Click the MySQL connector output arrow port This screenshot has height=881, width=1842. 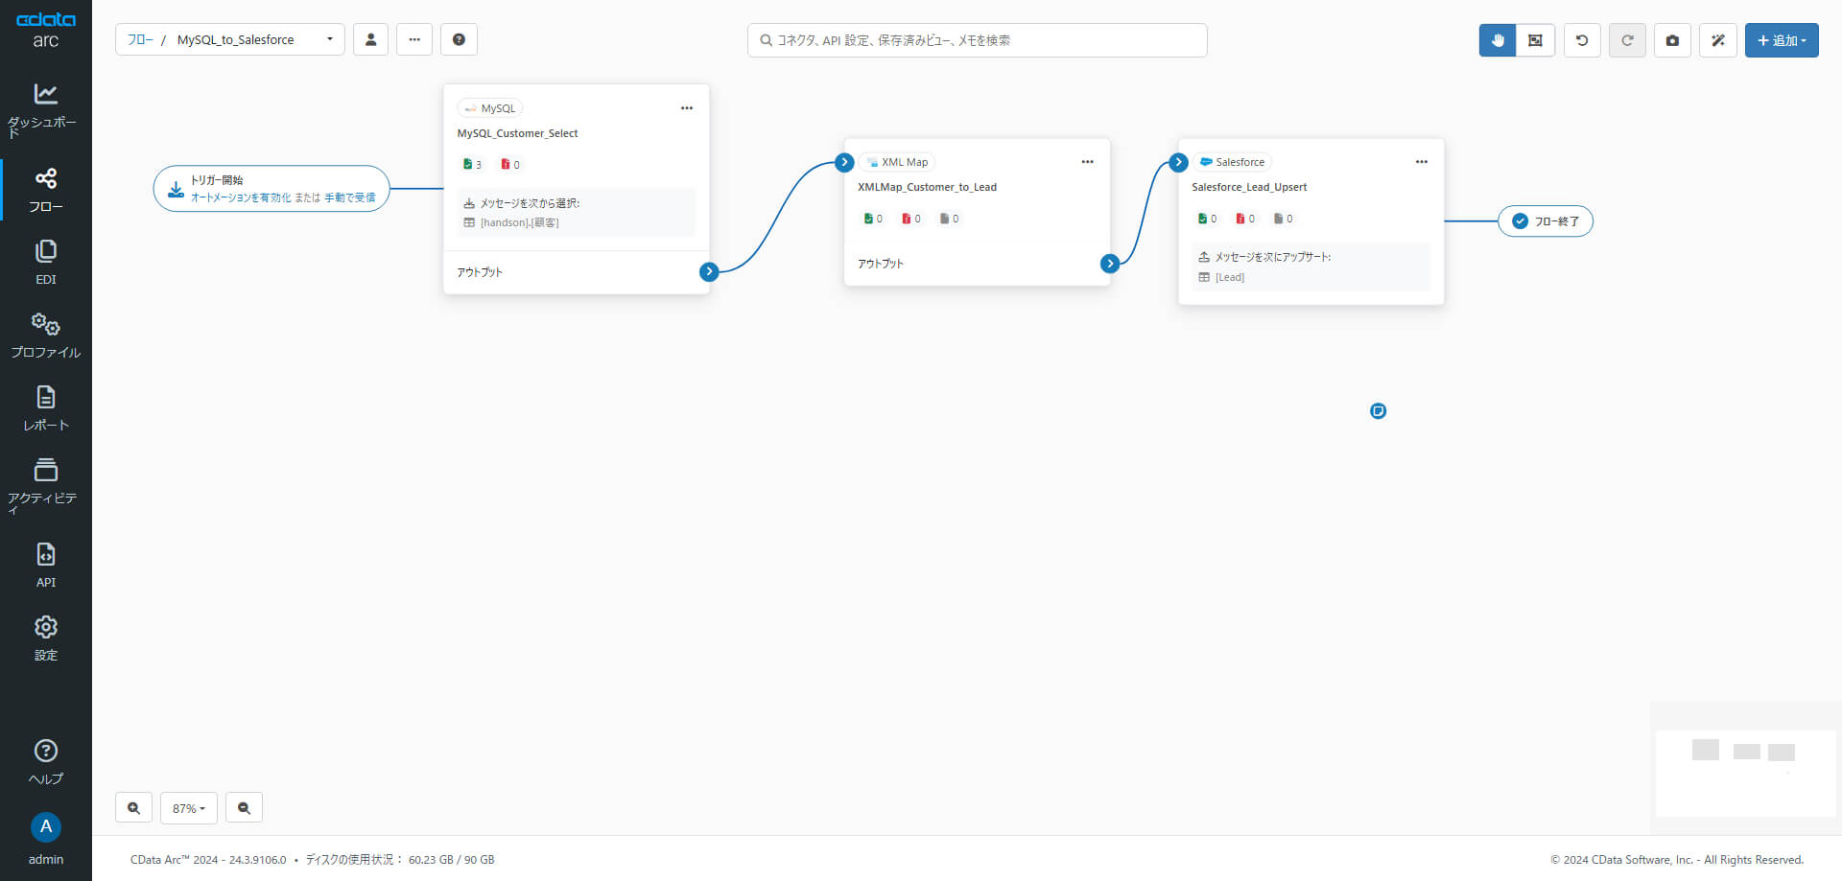[x=709, y=271]
